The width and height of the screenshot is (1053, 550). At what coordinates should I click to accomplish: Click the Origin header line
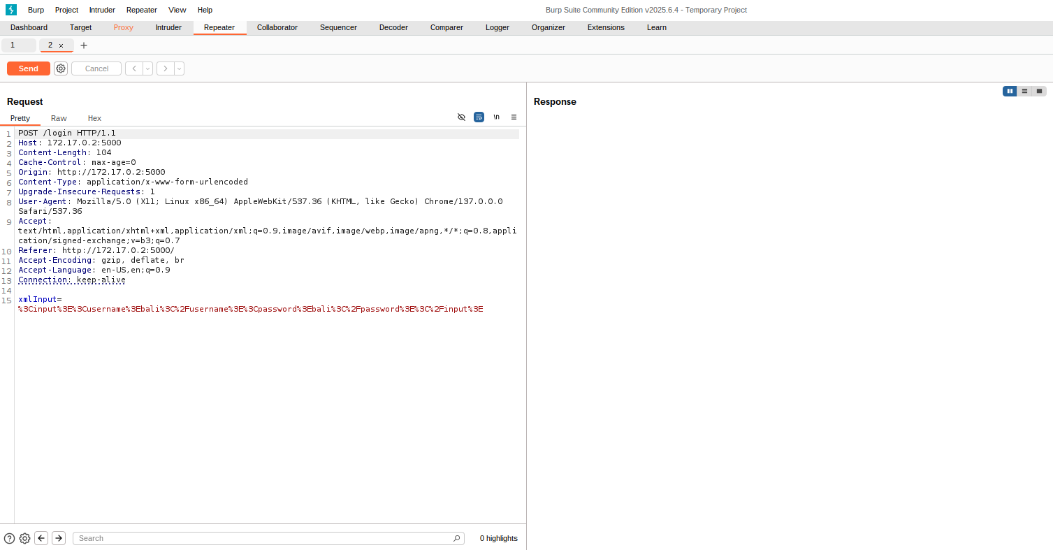coord(92,172)
